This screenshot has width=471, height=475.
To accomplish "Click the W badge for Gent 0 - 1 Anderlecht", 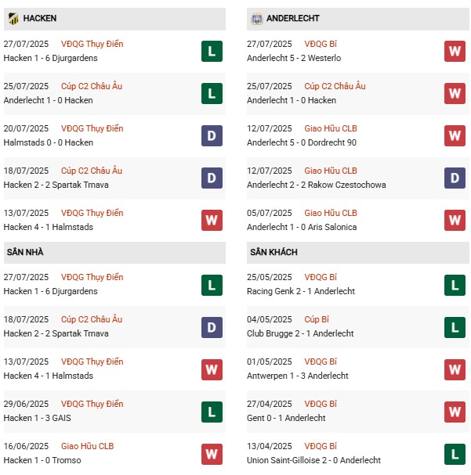I will (x=455, y=412).
